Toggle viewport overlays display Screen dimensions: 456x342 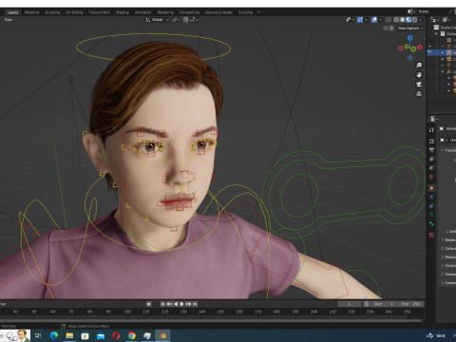tap(374, 20)
